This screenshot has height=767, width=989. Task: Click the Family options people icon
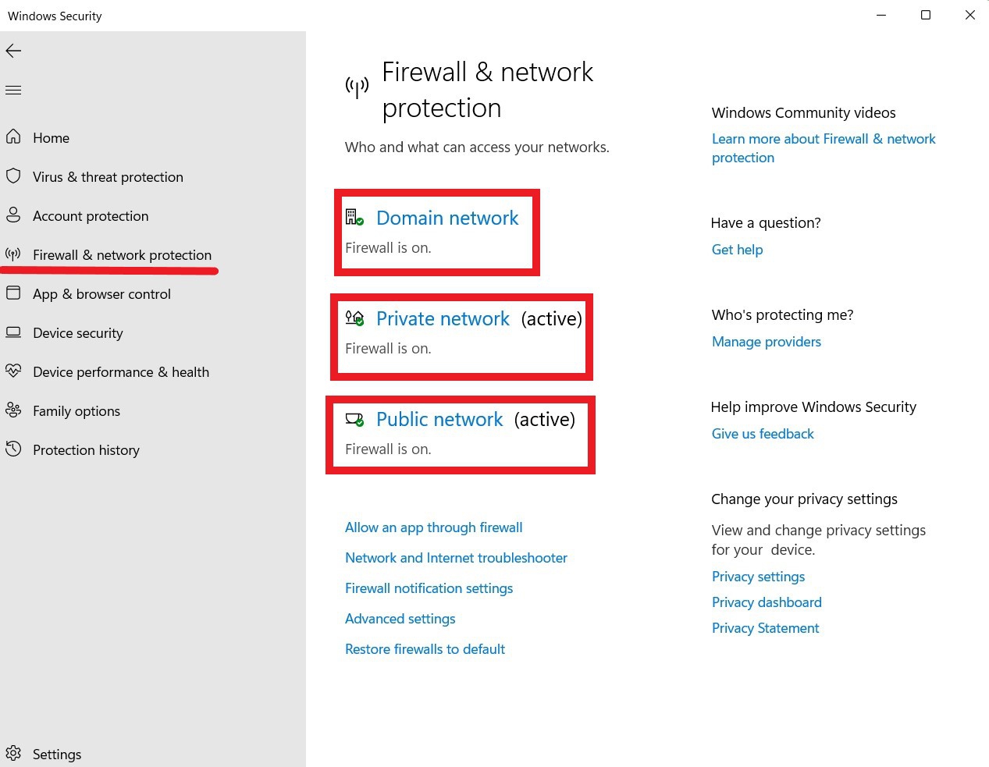[x=13, y=410]
